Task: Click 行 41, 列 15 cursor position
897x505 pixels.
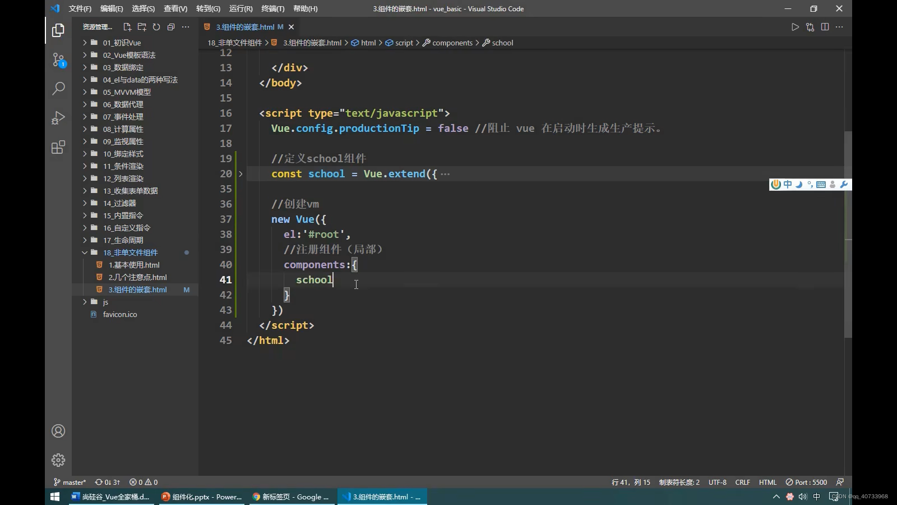Action: click(x=631, y=482)
